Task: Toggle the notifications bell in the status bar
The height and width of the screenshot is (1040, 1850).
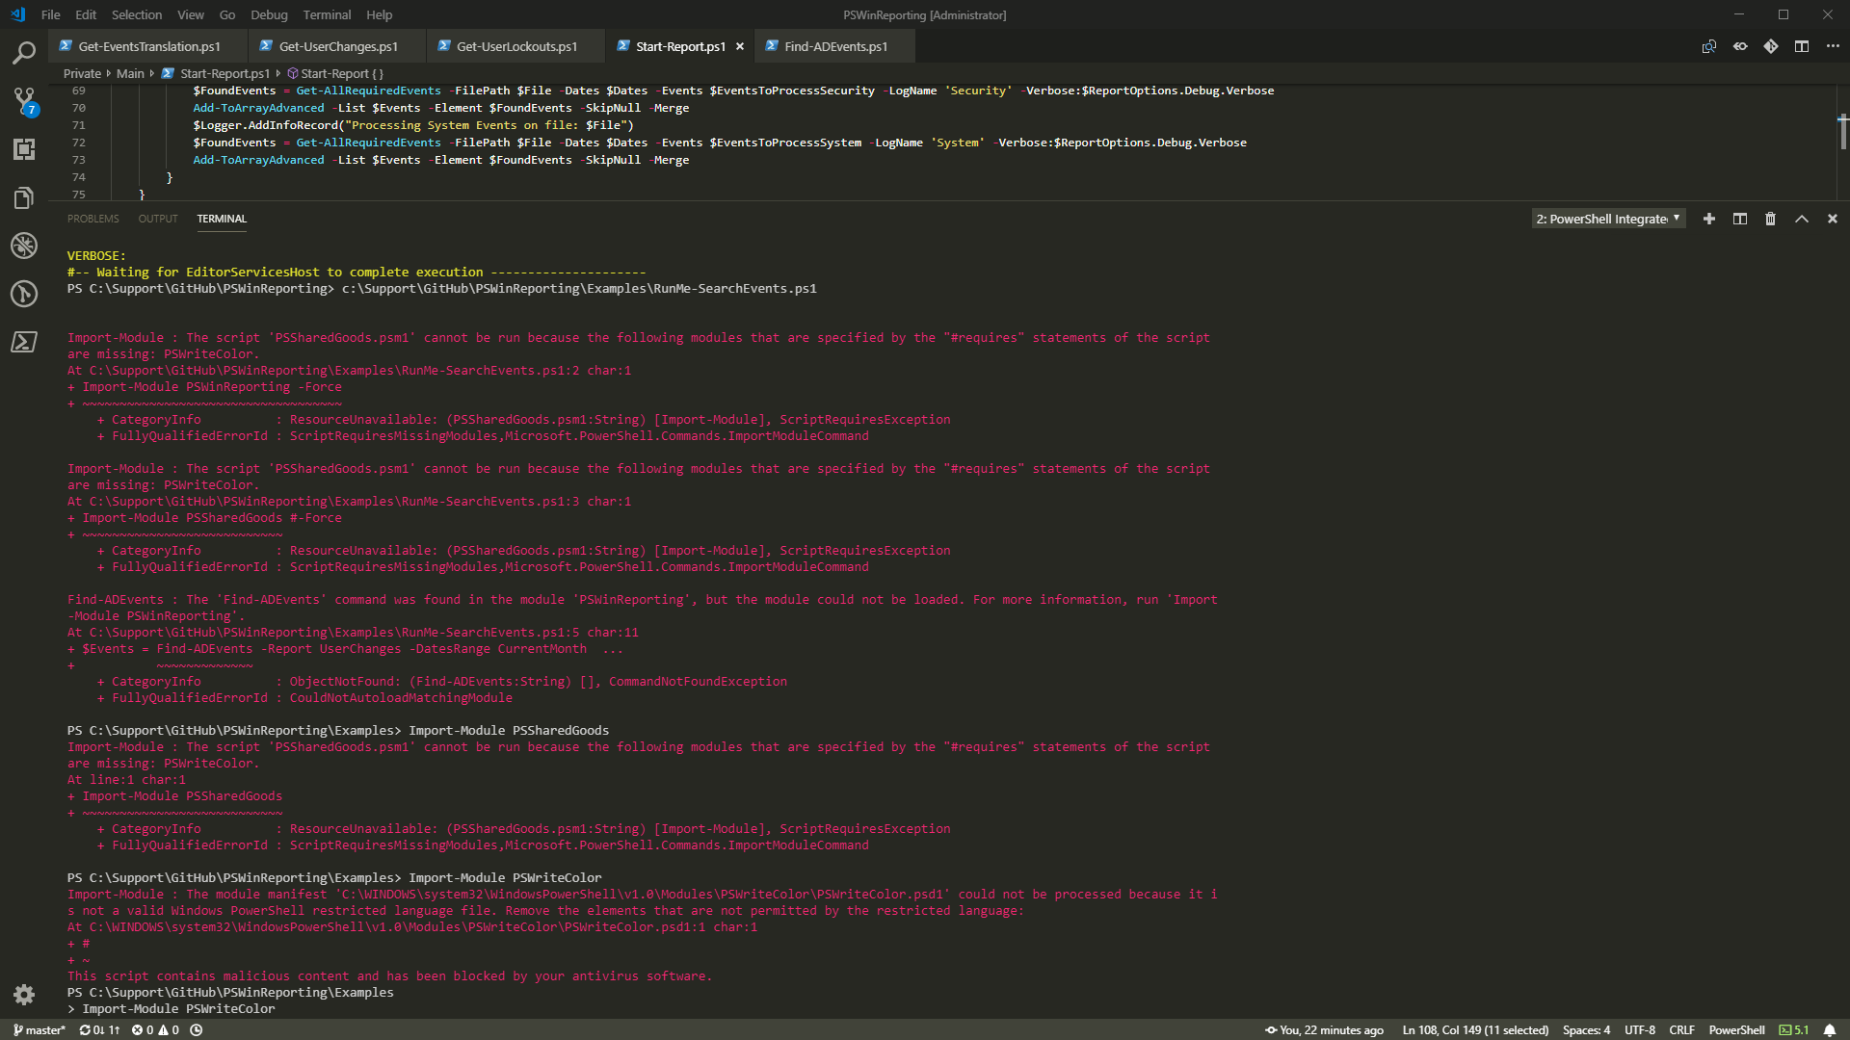Action: click(x=1834, y=1029)
